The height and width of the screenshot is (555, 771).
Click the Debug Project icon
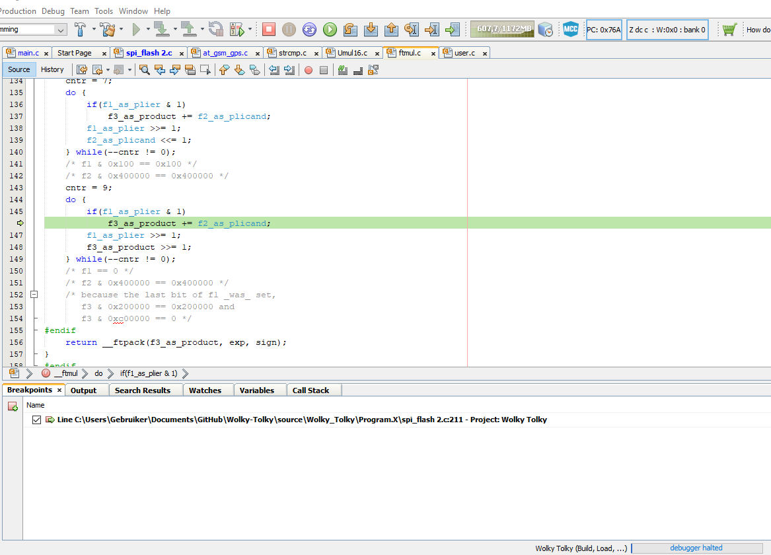tap(237, 30)
